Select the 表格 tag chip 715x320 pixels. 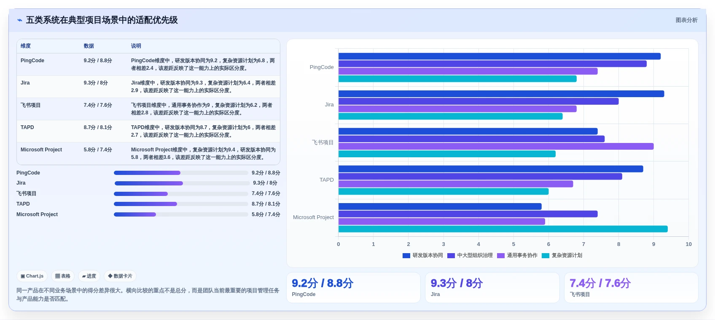pyautogui.click(x=63, y=276)
